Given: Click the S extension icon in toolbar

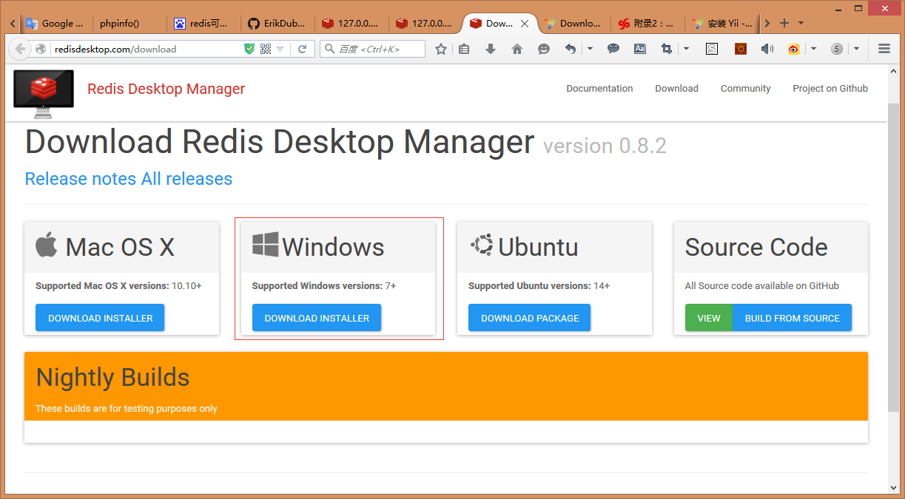Looking at the screenshot, I should click(711, 49).
